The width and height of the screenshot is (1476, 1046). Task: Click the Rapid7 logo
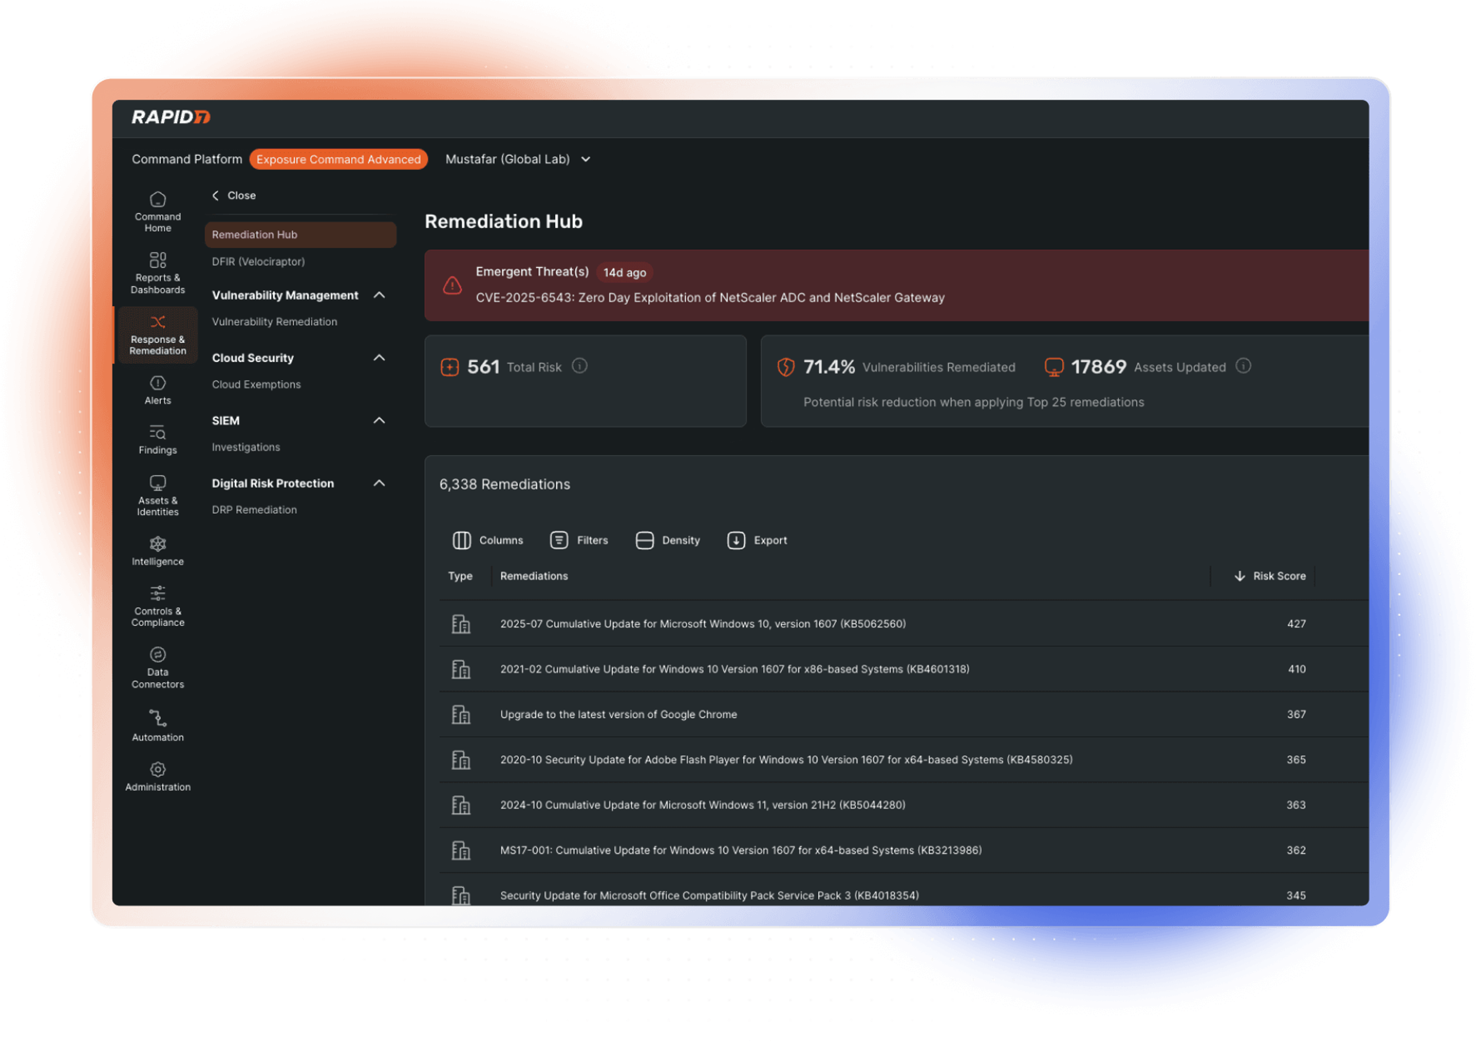click(171, 116)
